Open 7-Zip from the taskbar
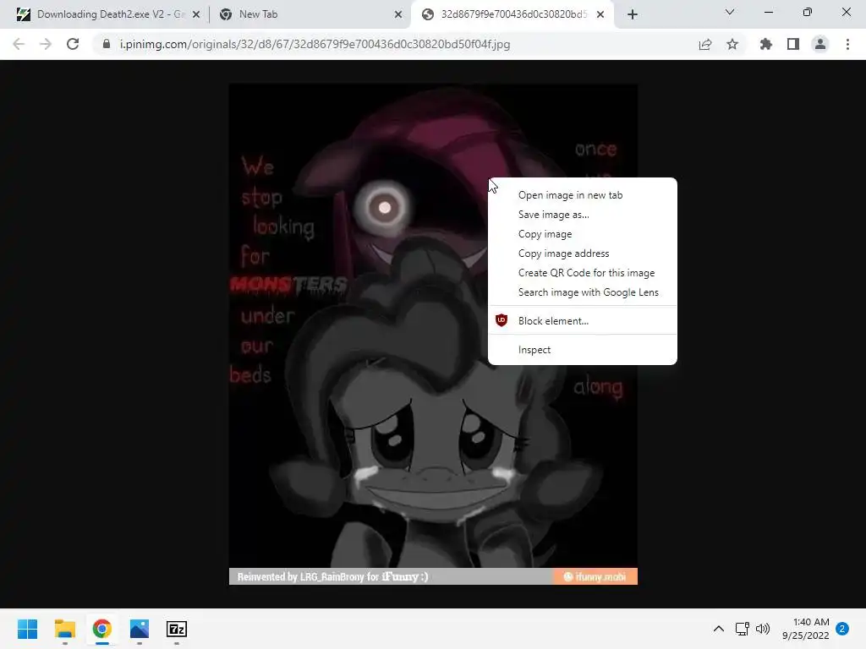The width and height of the screenshot is (866, 649). point(177,629)
